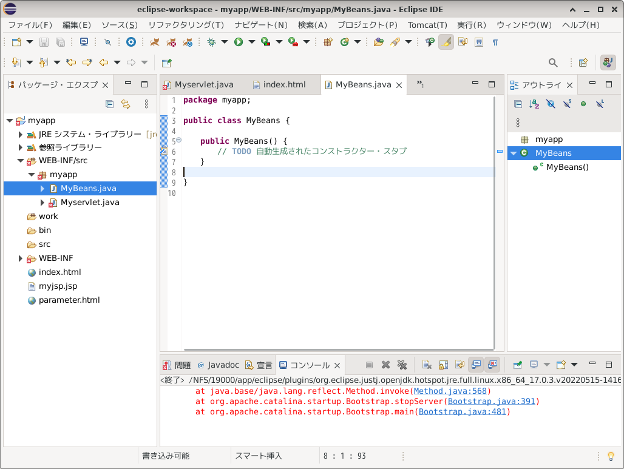Toggle Show Whitespace Characters pilcrow button

495,42
